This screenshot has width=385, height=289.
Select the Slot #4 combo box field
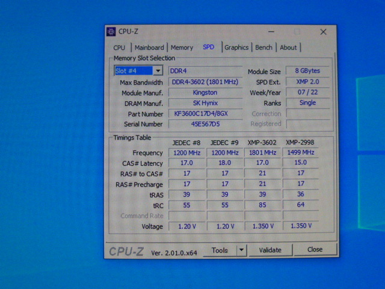coord(138,71)
